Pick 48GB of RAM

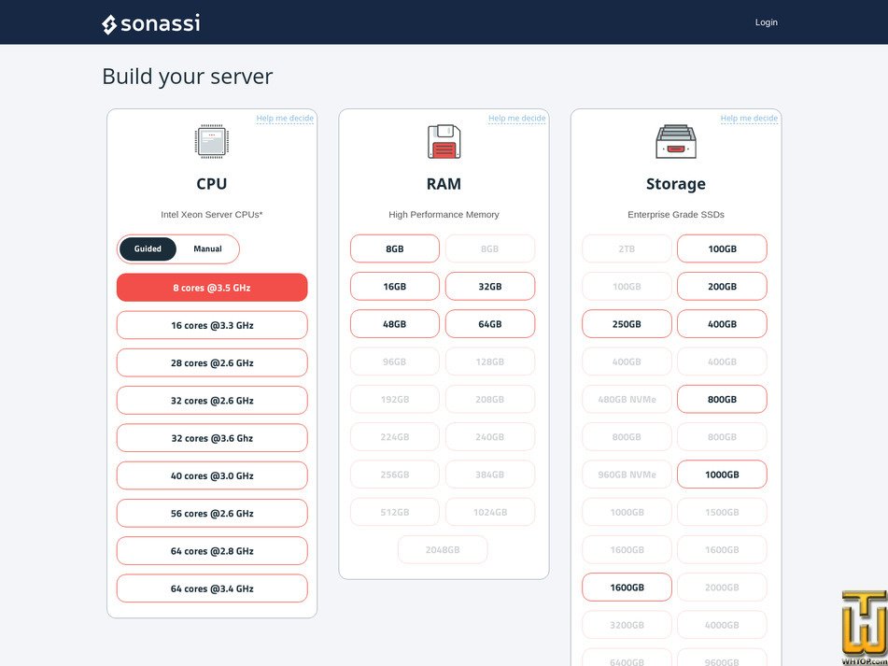point(395,324)
